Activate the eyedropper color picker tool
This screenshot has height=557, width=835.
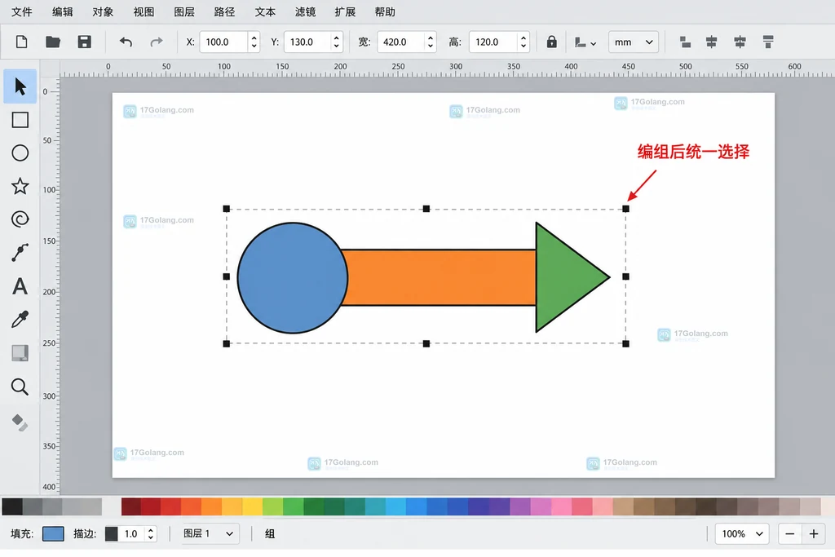tap(20, 320)
